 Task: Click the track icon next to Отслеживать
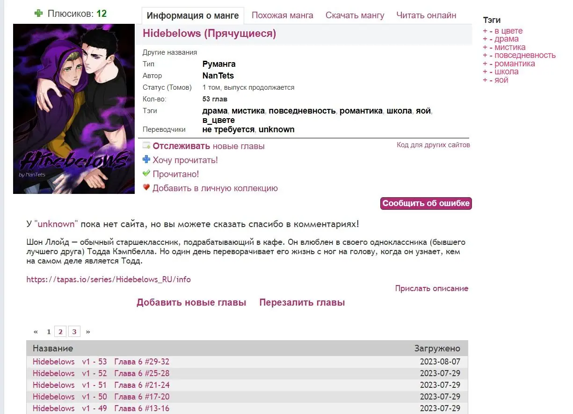tap(146, 146)
